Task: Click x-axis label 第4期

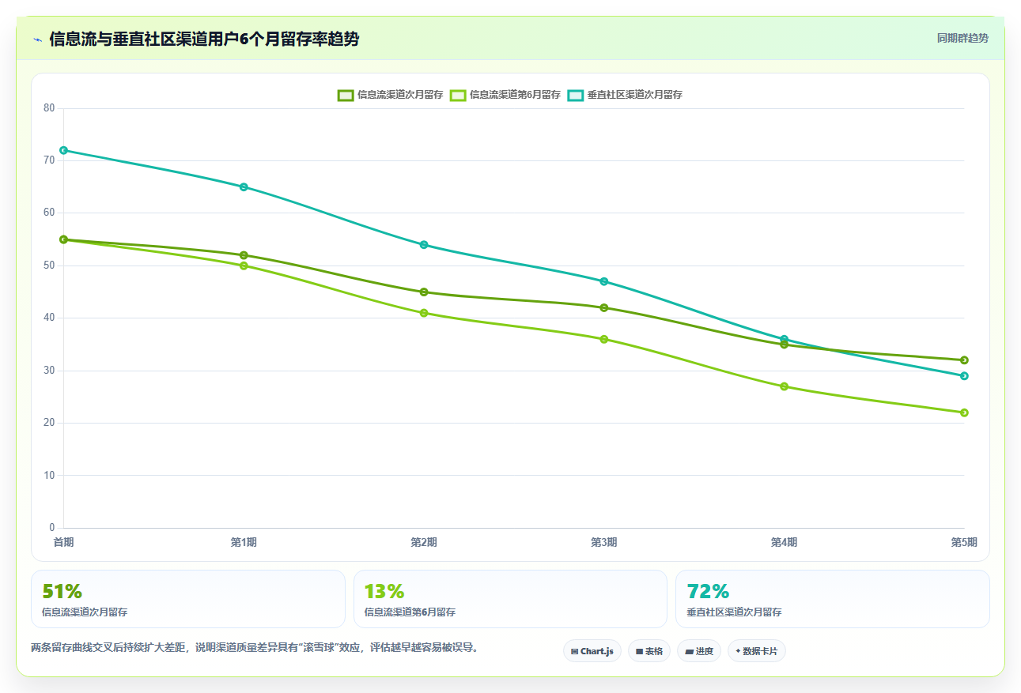Action: tap(784, 542)
